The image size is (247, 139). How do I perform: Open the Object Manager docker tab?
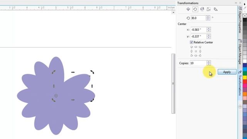(x=240, y=52)
